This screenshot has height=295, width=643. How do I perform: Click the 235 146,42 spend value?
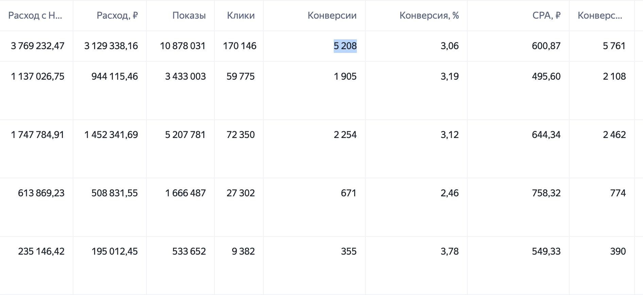tap(41, 252)
